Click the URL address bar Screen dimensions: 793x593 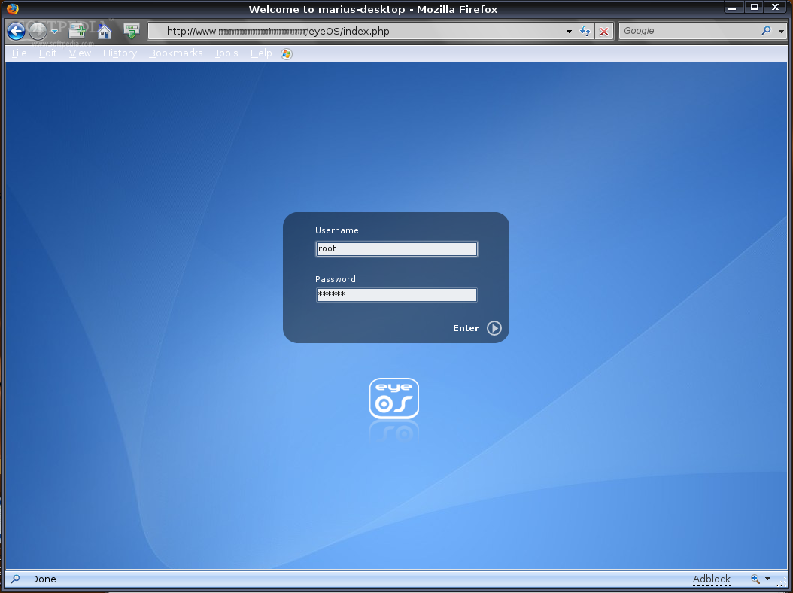point(361,32)
